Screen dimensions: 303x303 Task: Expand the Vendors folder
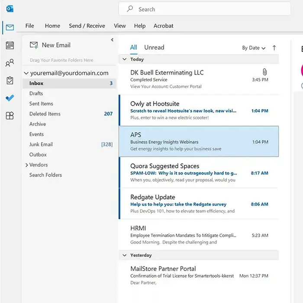(27, 165)
